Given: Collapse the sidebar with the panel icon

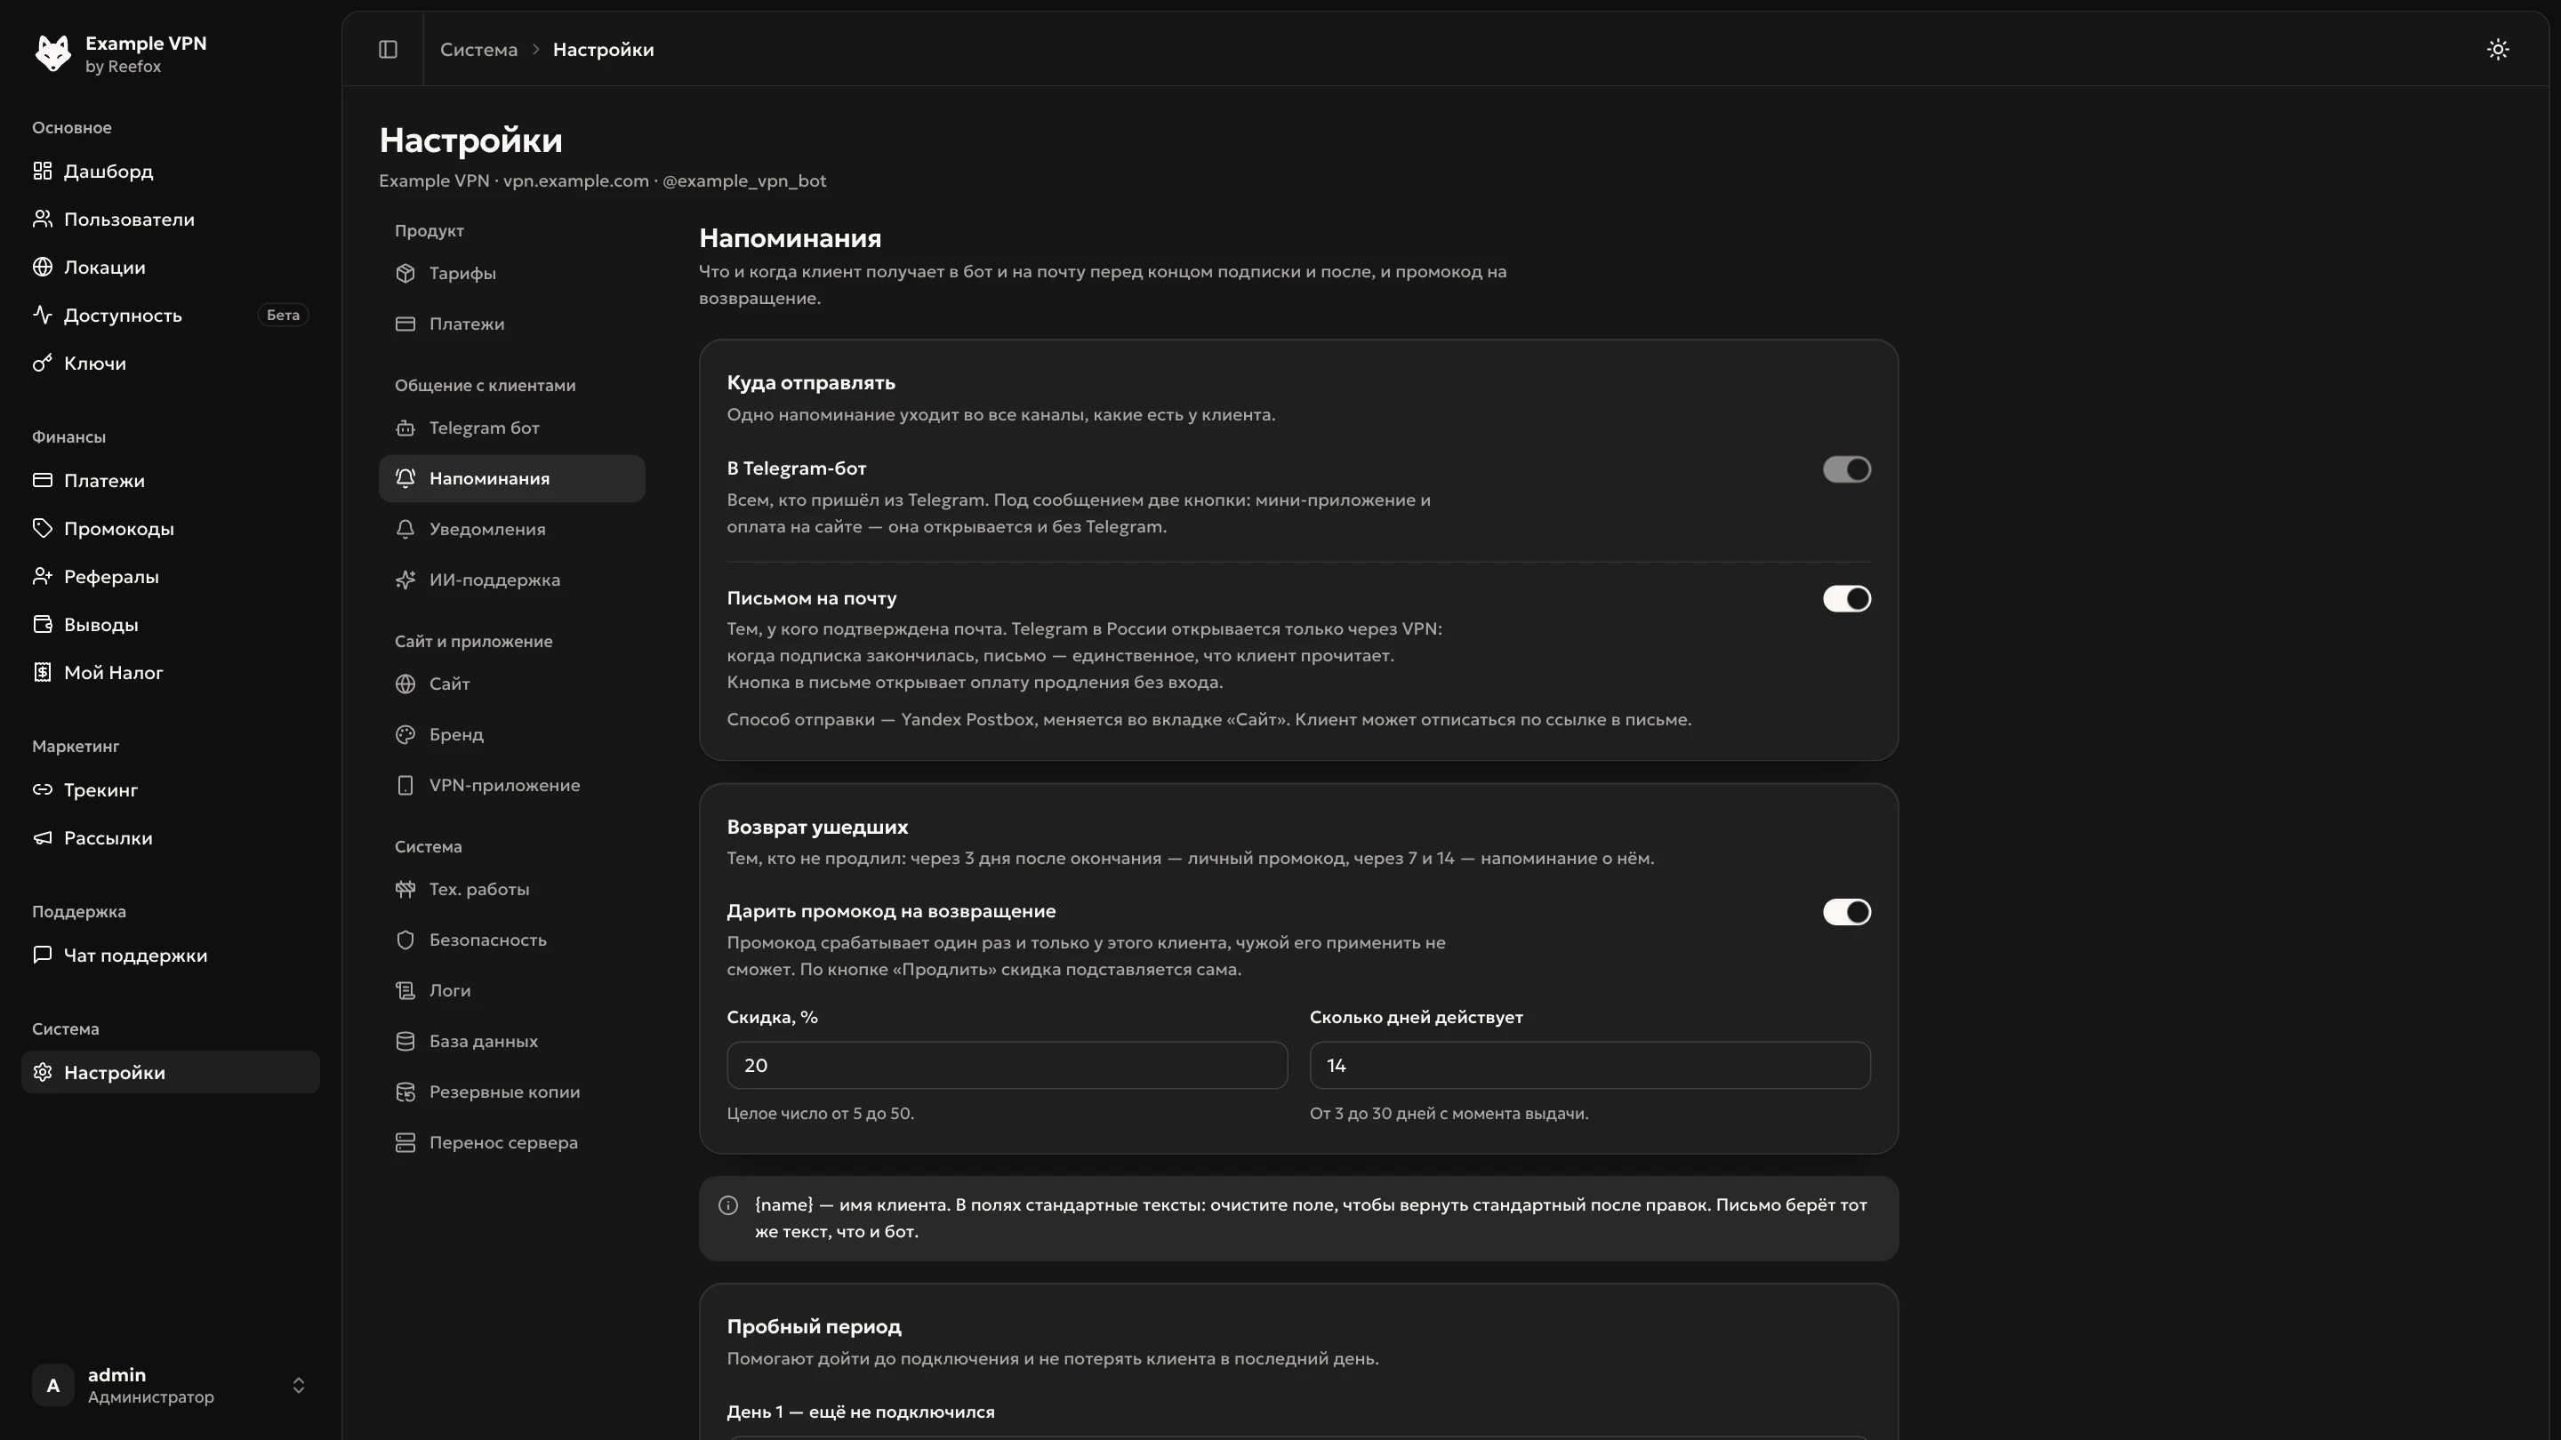Looking at the screenshot, I should (x=388, y=50).
